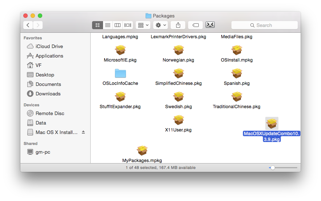Select the OSLocInfoCache folder icon
The image size is (321, 201).
(x=120, y=73)
